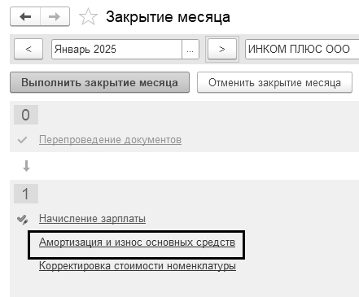Open the period picker with the ... button
The height and width of the screenshot is (297, 359).
tap(190, 49)
